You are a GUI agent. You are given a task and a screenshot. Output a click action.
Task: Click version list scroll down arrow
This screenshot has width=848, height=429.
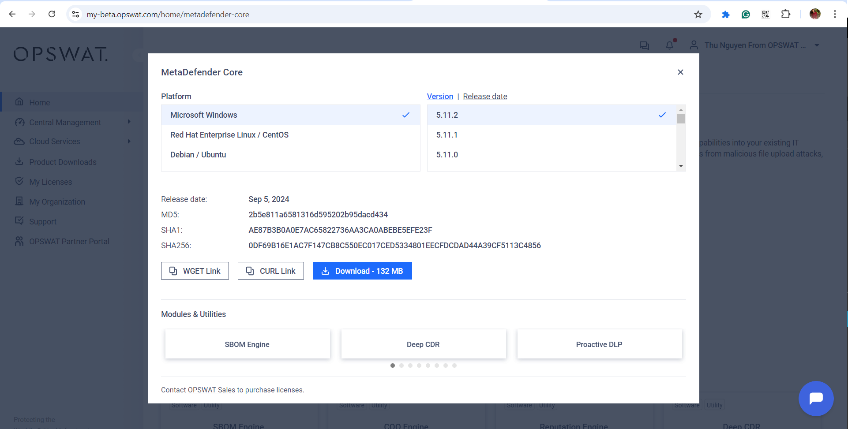(x=681, y=166)
